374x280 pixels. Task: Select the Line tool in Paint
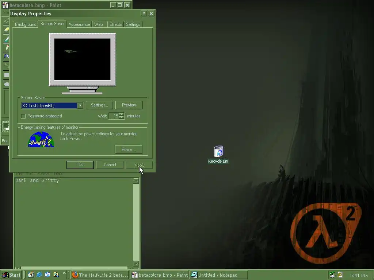6,66
